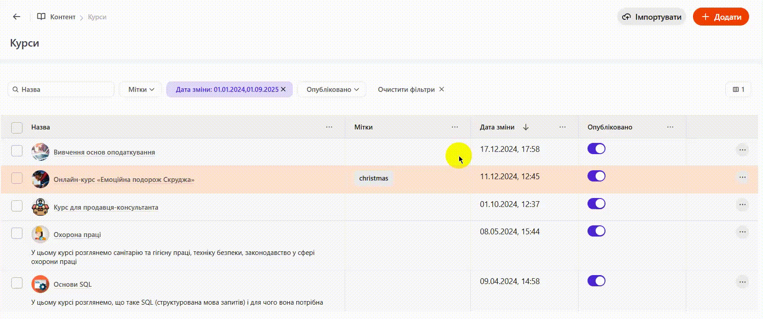Image resolution: width=763 pixels, height=319 pixels.
Task: Open Онлайн-курс «Емоційна подорож Скруджа» link
Action: [x=124, y=180]
